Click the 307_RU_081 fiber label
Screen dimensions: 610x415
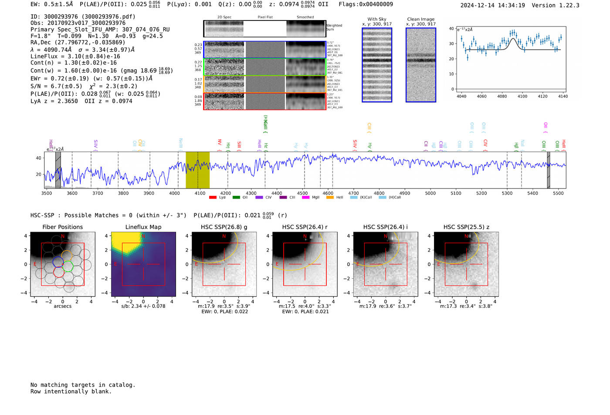335,73
